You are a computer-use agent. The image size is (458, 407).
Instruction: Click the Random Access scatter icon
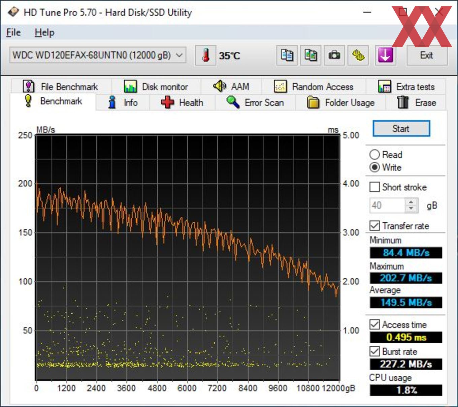tap(280, 86)
